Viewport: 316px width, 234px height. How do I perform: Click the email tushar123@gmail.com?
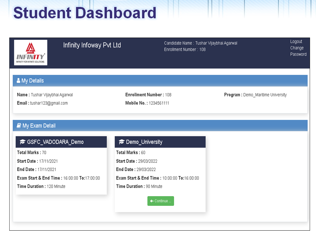49,103
